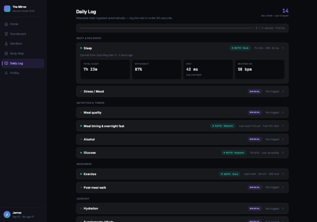Click the HRV 42 ms tile

[208, 69]
